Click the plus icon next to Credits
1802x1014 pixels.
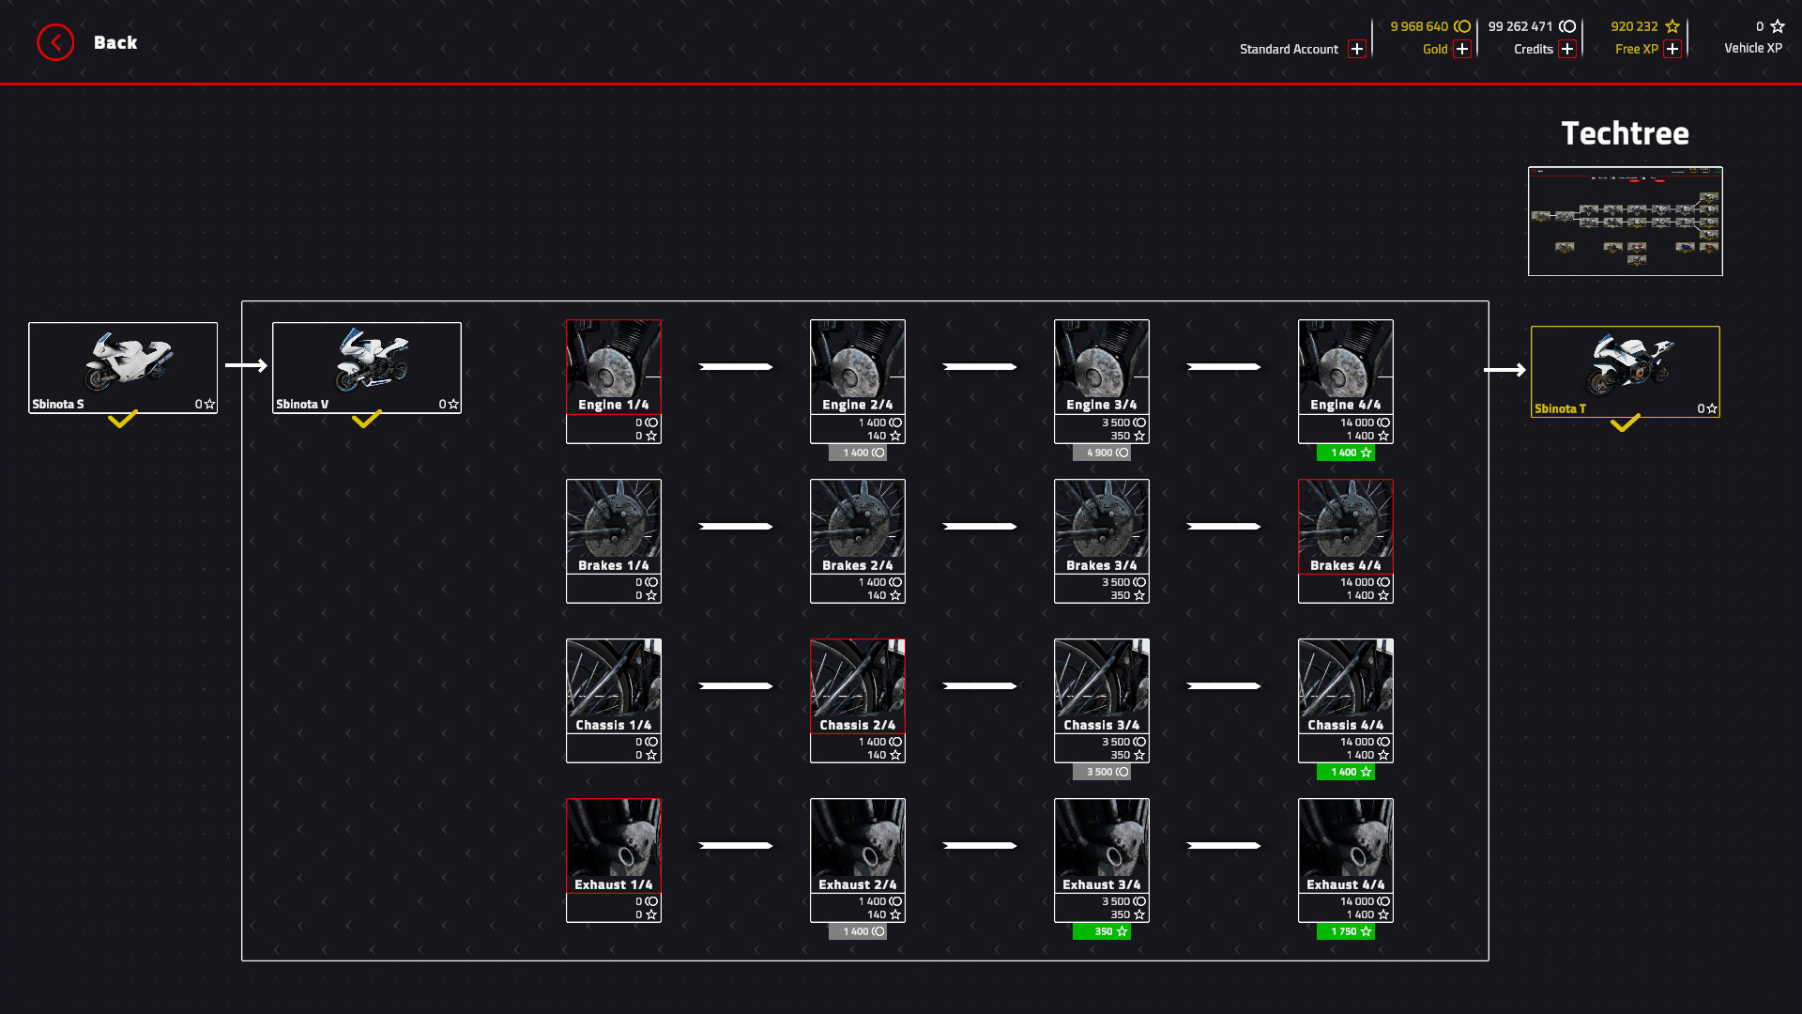click(1567, 49)
